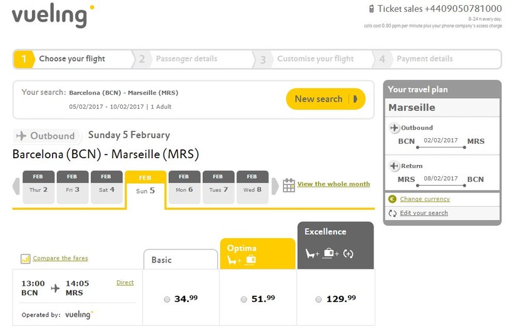Viewport: 513px width, 335px height.
Task: Click the calendar icon beside the date tabs
Action: (x=288, y=185)
